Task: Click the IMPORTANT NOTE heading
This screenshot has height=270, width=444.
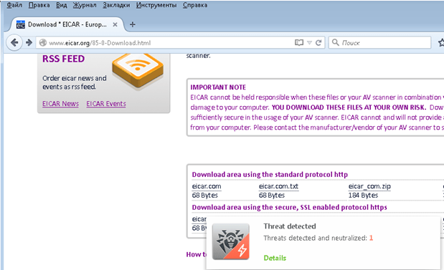Action: coord(218,87)
